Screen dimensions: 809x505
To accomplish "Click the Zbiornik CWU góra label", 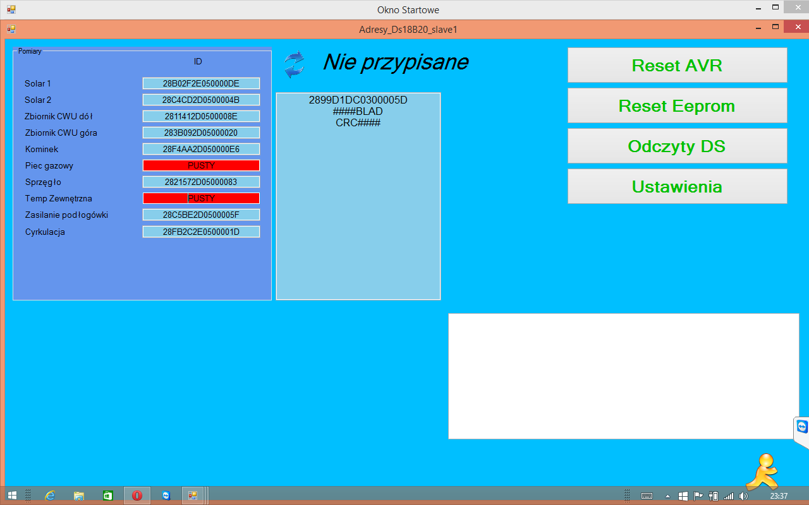I will point(61,133).
